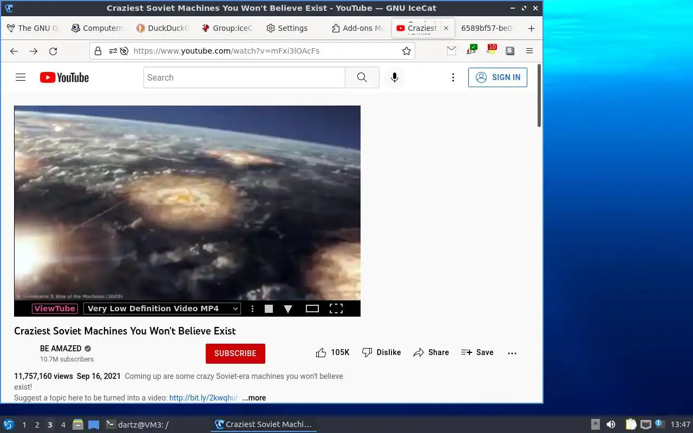This screenshot has width=693, height=433.
Task: Open the mail envelope extension
Action: (452, 50)
